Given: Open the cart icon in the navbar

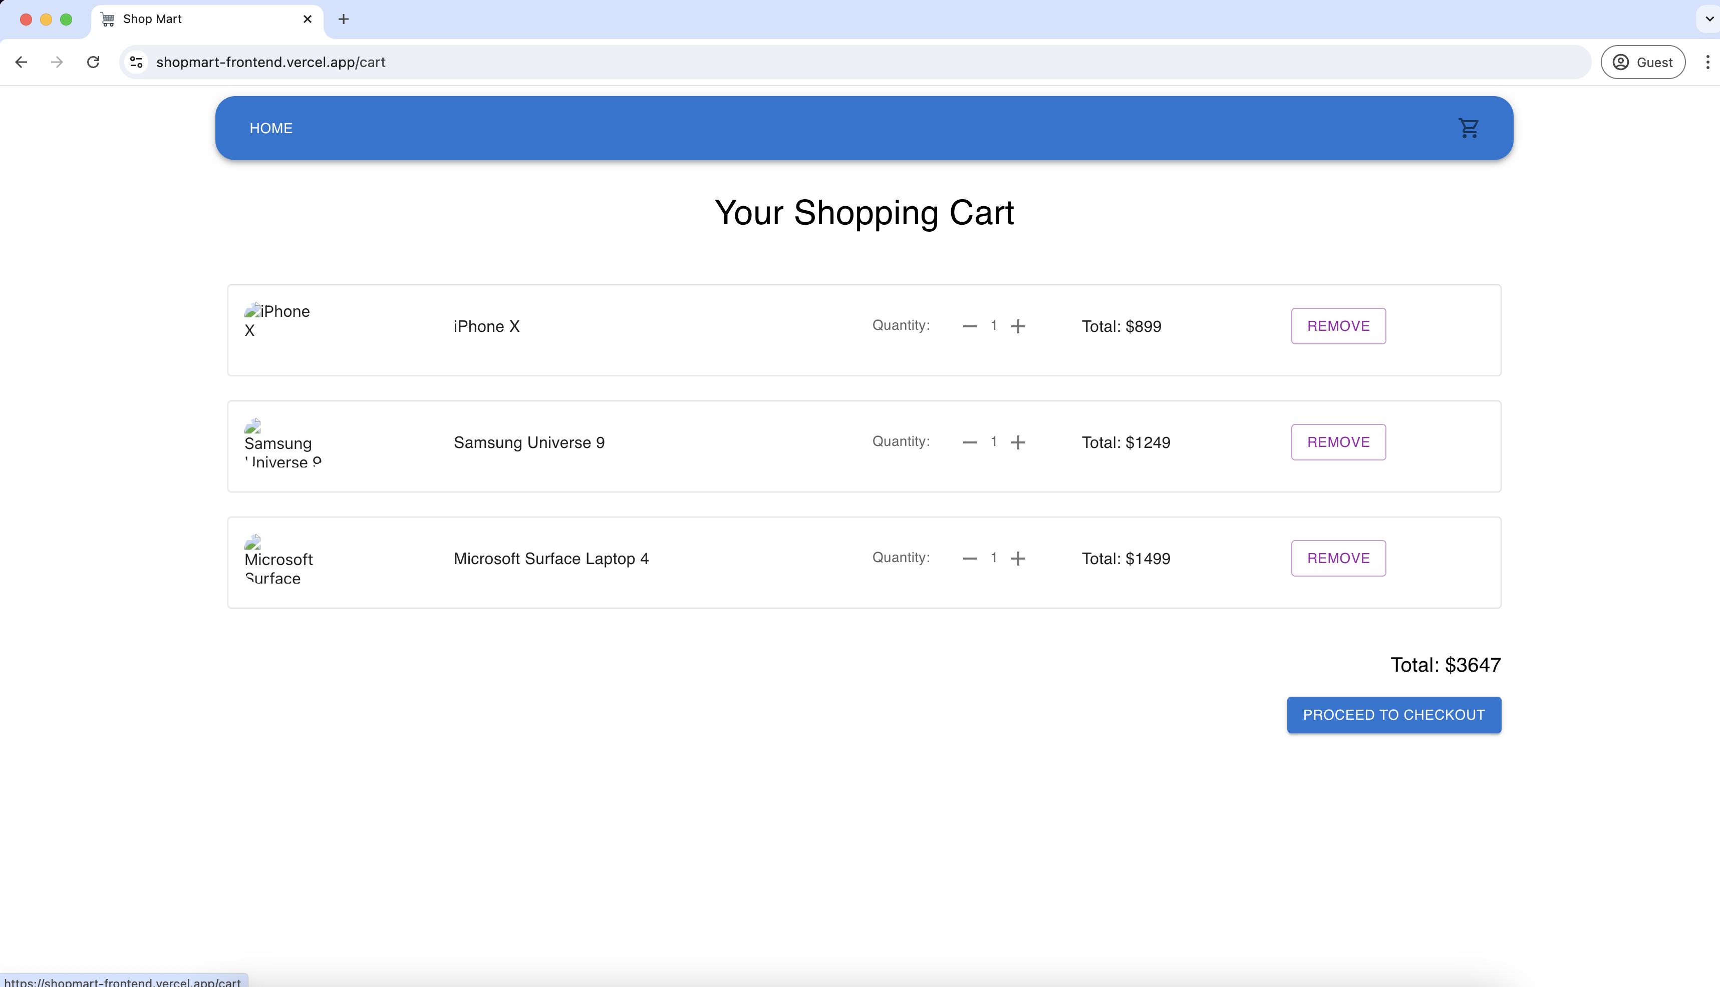Looking at the screenshot, I should 1469,128.
